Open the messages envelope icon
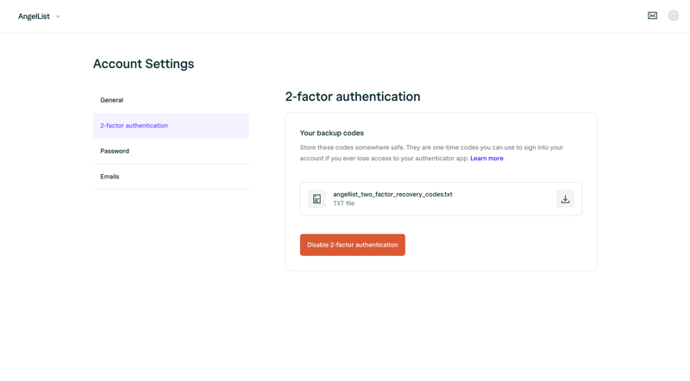 point(652,16)
